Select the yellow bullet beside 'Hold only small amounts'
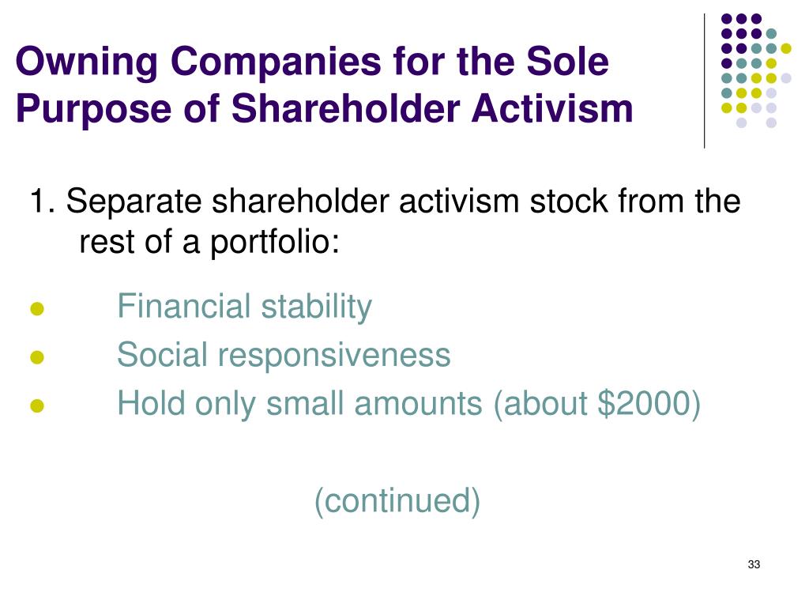The height and width of the screenshot is (607, 809). [x=37, y=405]
